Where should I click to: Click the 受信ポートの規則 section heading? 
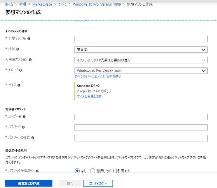[x=16, y=151]
